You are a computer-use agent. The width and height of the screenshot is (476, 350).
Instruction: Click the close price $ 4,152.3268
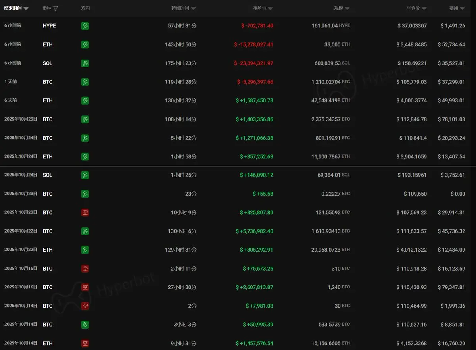click(x=412, y=343)
